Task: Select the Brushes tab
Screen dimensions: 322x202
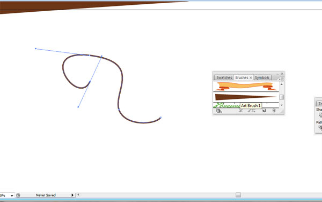Action: click(x=241, y=77)
